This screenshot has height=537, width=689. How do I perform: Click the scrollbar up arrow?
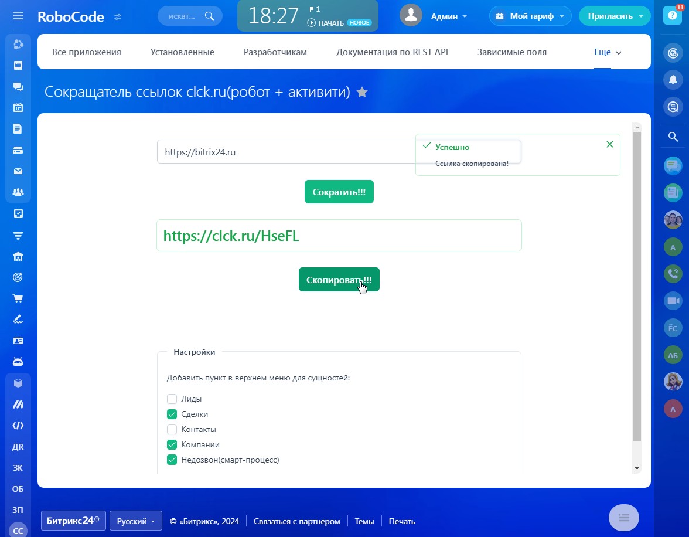pos(637,127)
